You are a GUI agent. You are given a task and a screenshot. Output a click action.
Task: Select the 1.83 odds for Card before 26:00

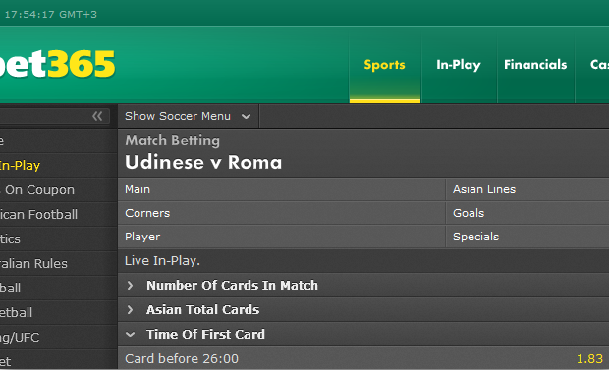point(589,359)
